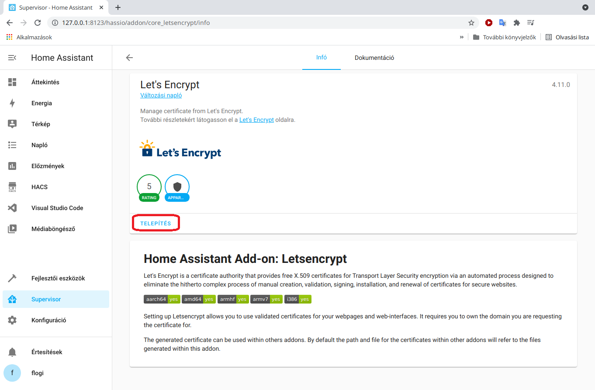Open Térkép in the sidebar
595x390 pixels.
(x=56, y=124)
